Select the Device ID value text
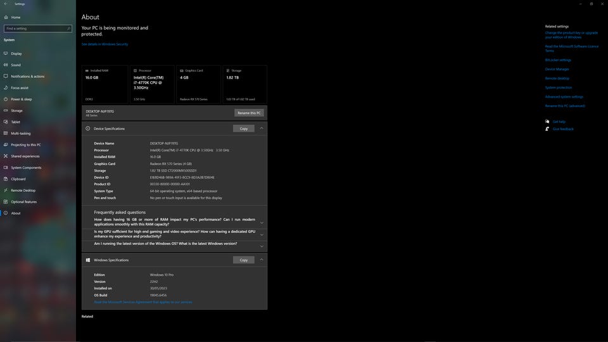Image resolution: width=608 pixels, height=342 pixels. coord(182,177)
